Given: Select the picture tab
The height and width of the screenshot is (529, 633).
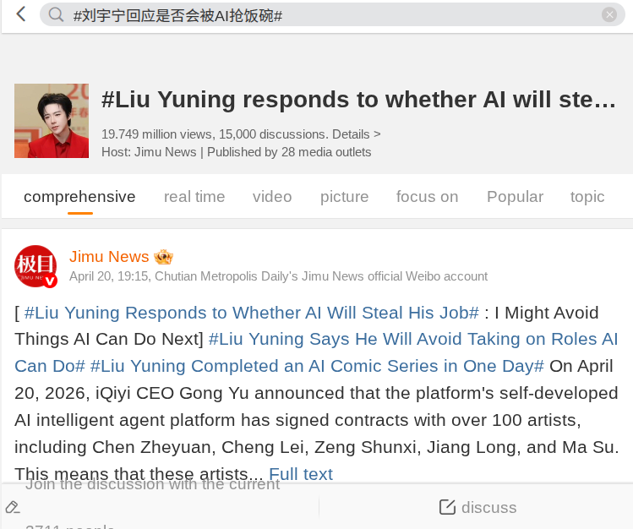Looking at the screenshot, I should click(344, 197).
